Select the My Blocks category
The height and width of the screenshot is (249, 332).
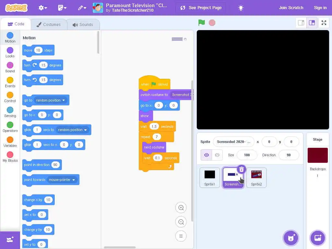click(10, 157)
